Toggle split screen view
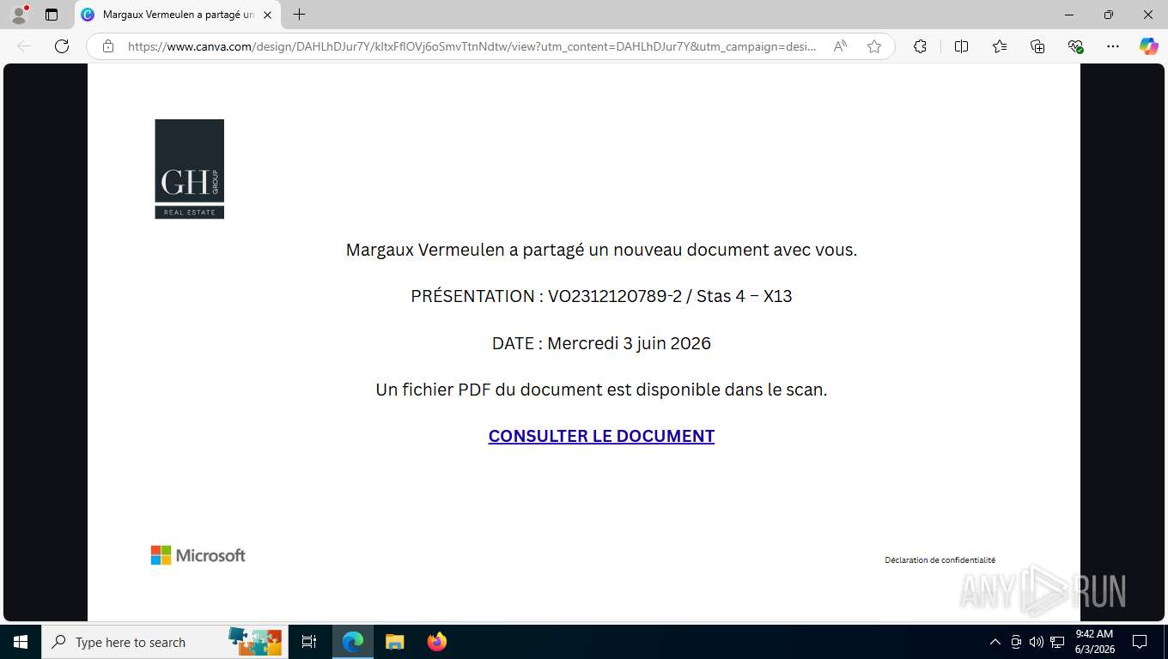 pyautogui.click(x=962, y=46)
